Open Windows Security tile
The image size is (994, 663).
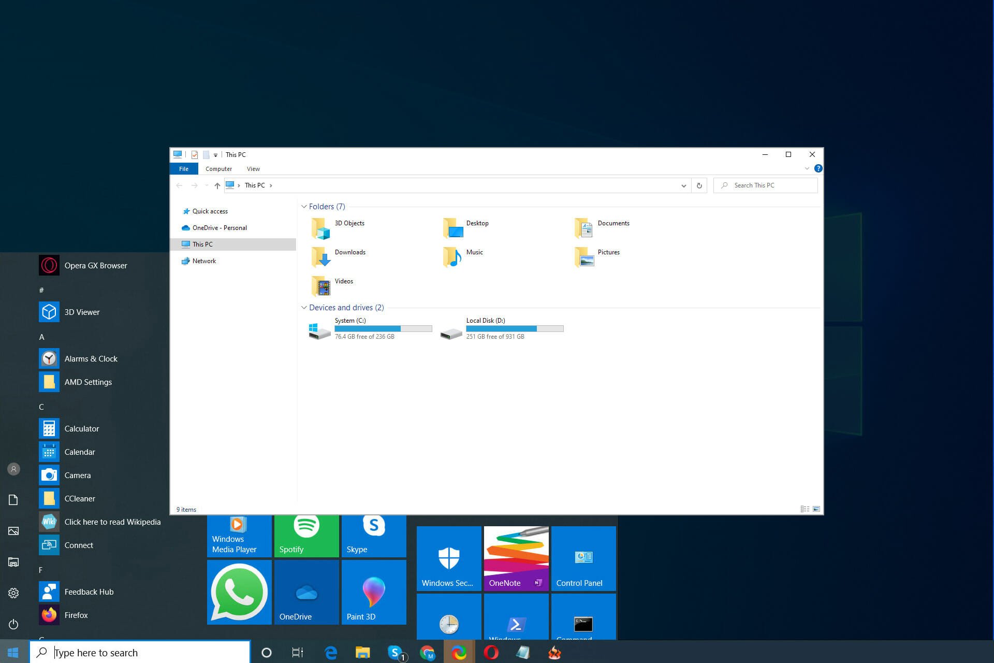(x=447, y=557)
